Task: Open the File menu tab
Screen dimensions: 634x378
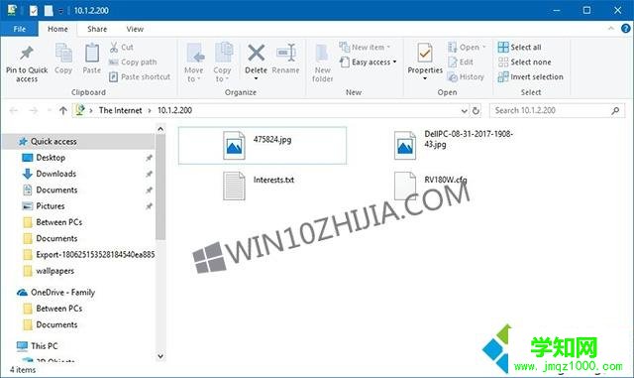Action: pyautogui.click(x=20, y=29)
